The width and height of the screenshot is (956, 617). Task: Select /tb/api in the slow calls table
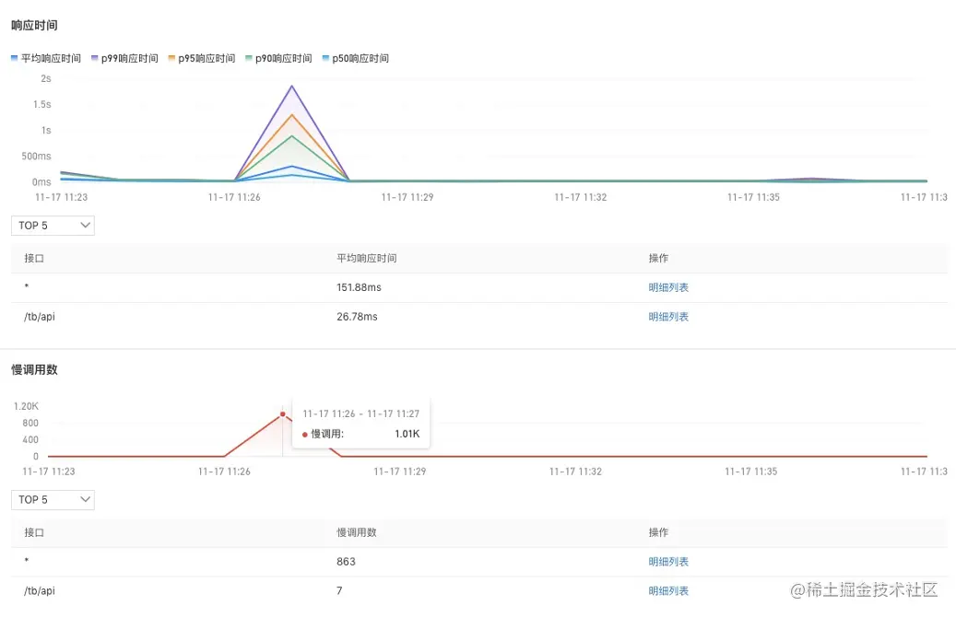[x=40, y=591]
